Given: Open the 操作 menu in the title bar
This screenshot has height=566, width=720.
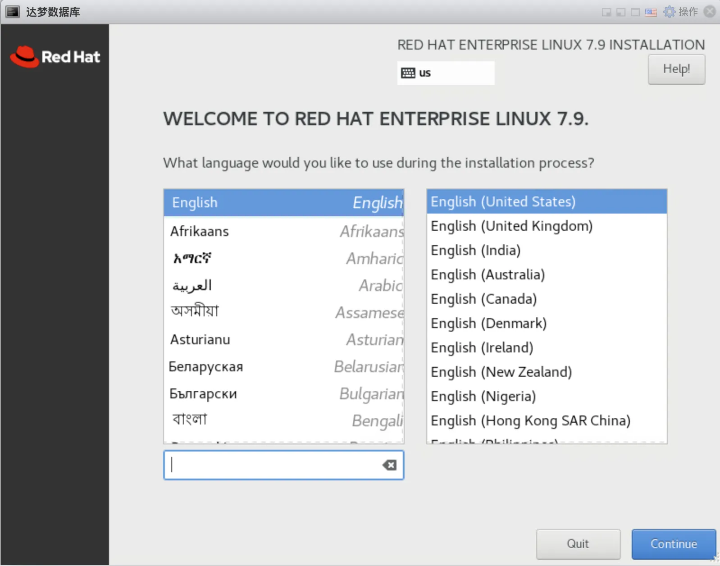Looking at the screenshot, I should [688, 12].
